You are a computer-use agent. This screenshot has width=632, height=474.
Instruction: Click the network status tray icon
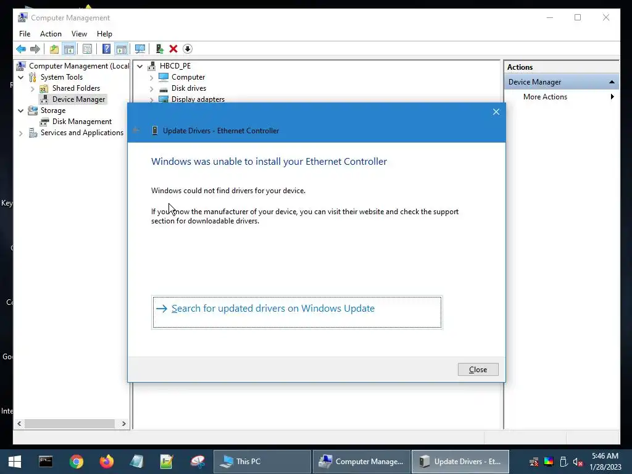click(534, 462)
